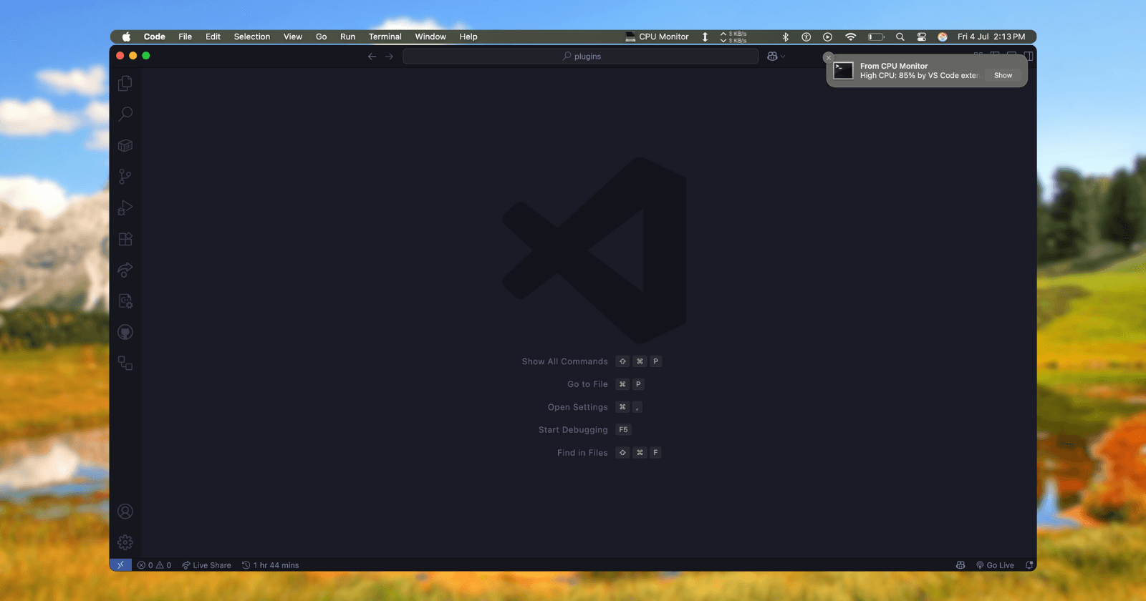Open the Explorer view in activity bar
Viewport: 1146px width, 601px height.
[125, 84]
